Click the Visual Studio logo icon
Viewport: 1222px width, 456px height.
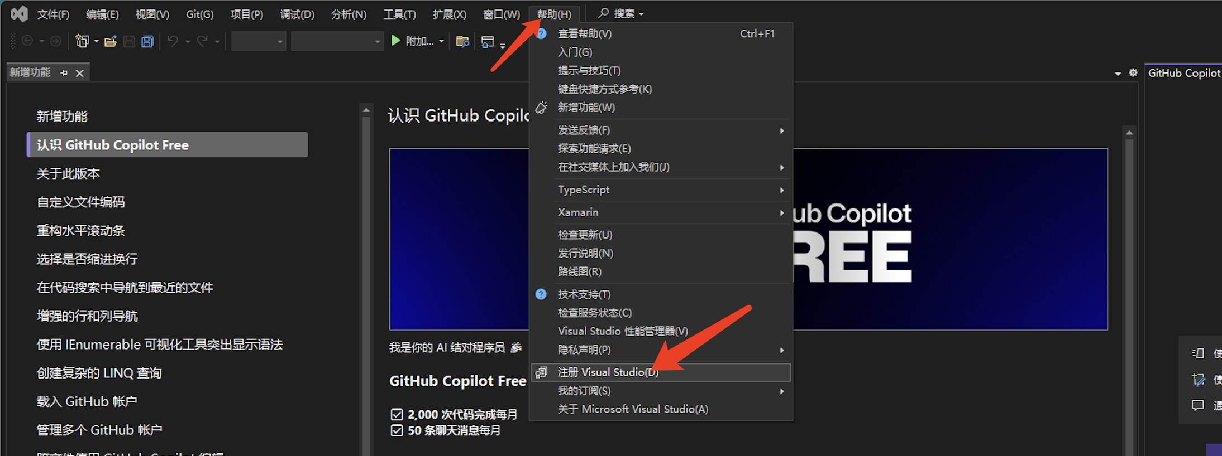point(19,14)
